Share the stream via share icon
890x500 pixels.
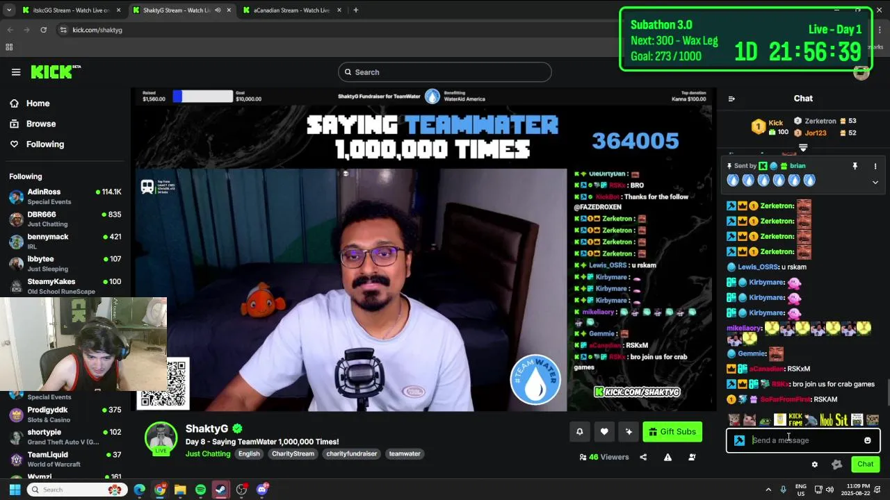point(643,457)
